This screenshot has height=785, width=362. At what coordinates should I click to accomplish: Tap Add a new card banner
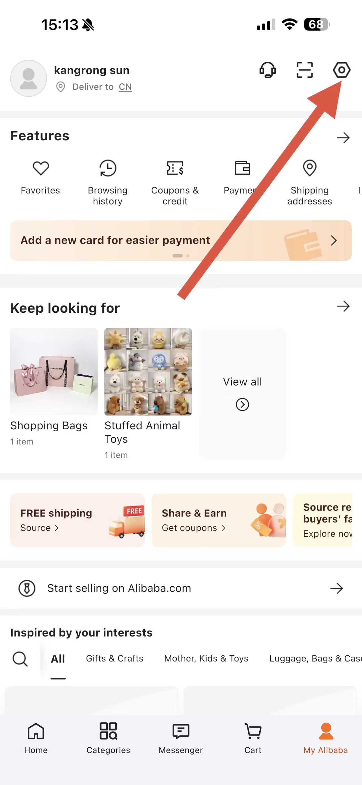pos(181,241)
